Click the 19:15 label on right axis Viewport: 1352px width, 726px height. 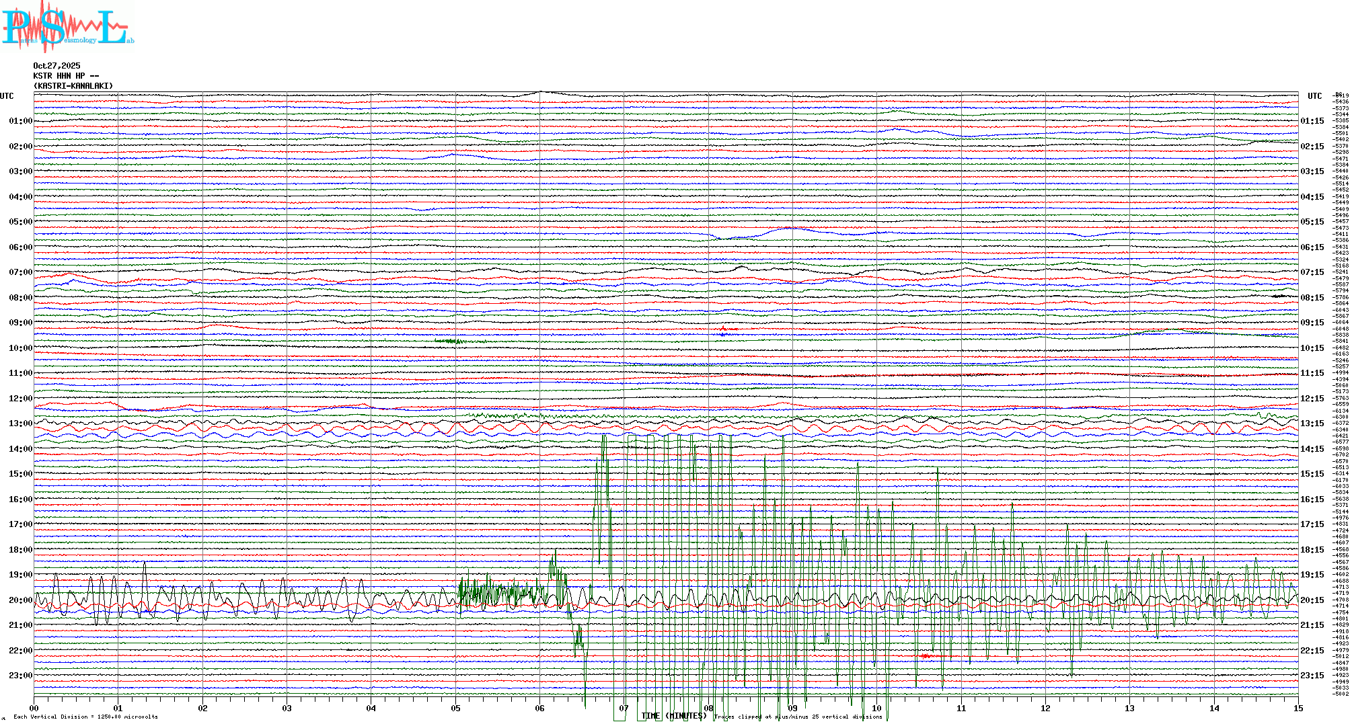[1312, 575]
